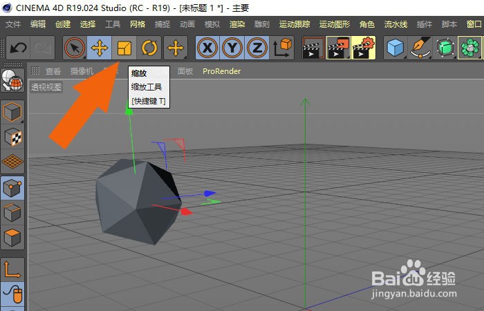
Task: Enable Polygons mode
Action: [x=12, y=237]
